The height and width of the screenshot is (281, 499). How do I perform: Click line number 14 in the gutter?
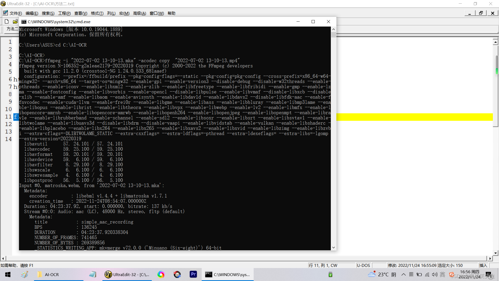click(x=8, y=139)
